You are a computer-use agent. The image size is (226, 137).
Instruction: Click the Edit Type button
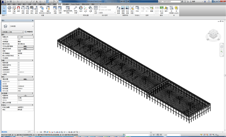point(29,32)
